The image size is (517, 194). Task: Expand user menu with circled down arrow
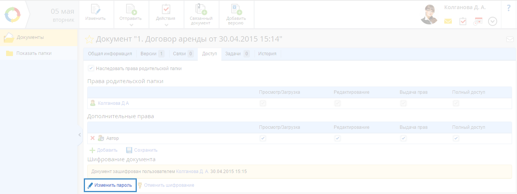pos(493,21)
